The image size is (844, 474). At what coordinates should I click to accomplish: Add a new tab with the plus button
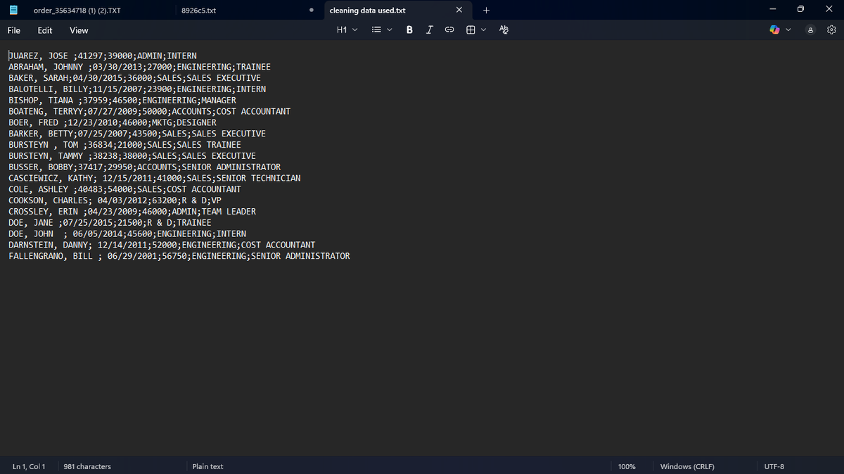[x=487, y=11]
